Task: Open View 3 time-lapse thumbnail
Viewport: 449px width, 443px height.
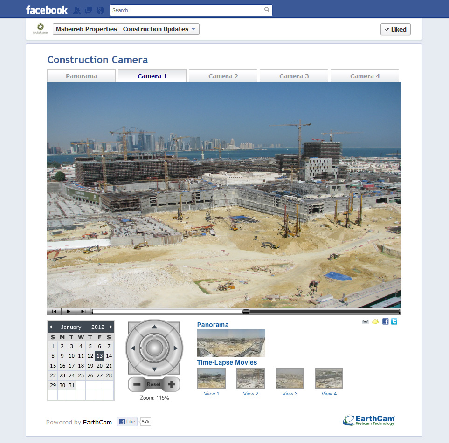Action: [x=290, y=379]
